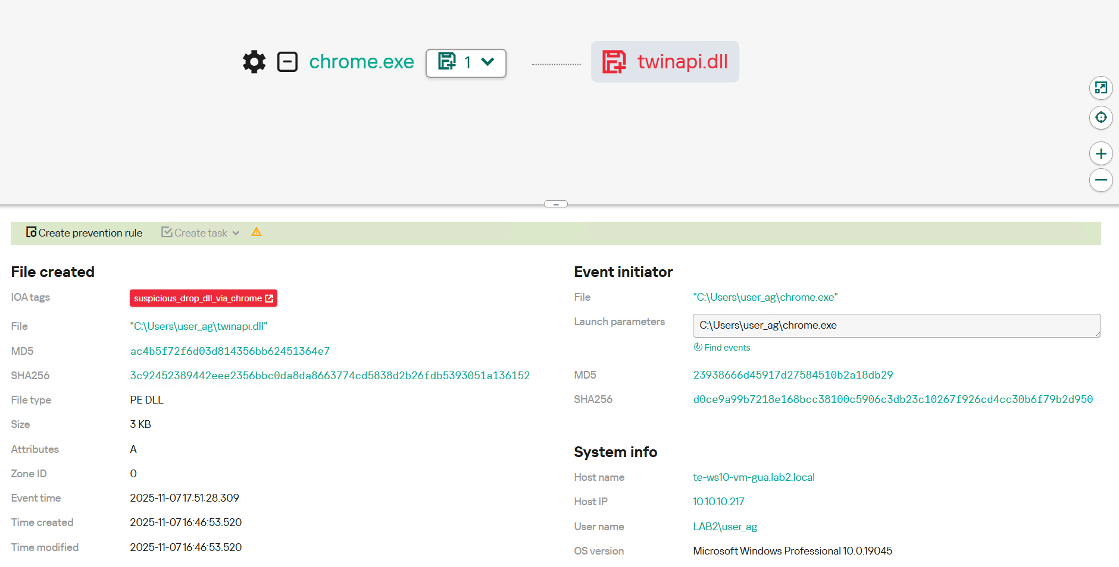Screen dimensions: 1119x567
Task: Click the created file's SHA256 hash
Action: [330, 376]
